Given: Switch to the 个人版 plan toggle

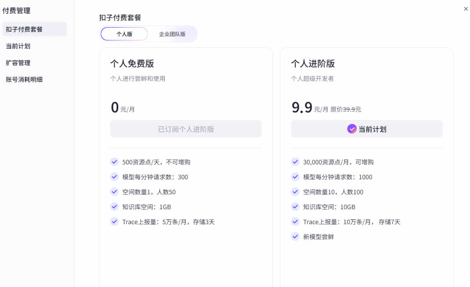Looking at the screenshot, I should (x=124, y=34).
